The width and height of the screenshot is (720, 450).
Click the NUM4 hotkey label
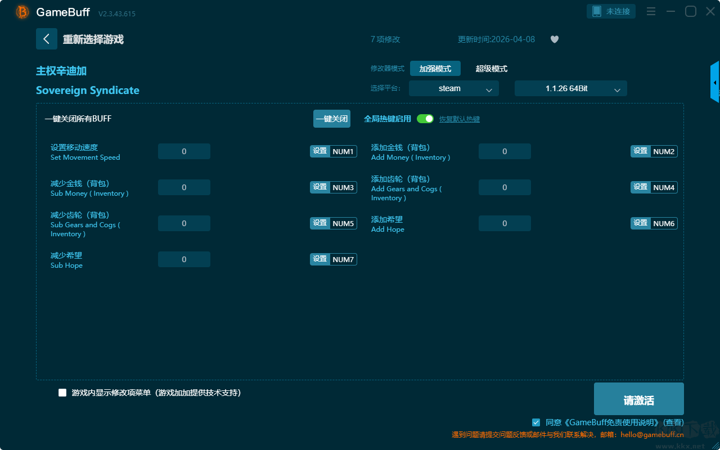[x=664, y=187]
